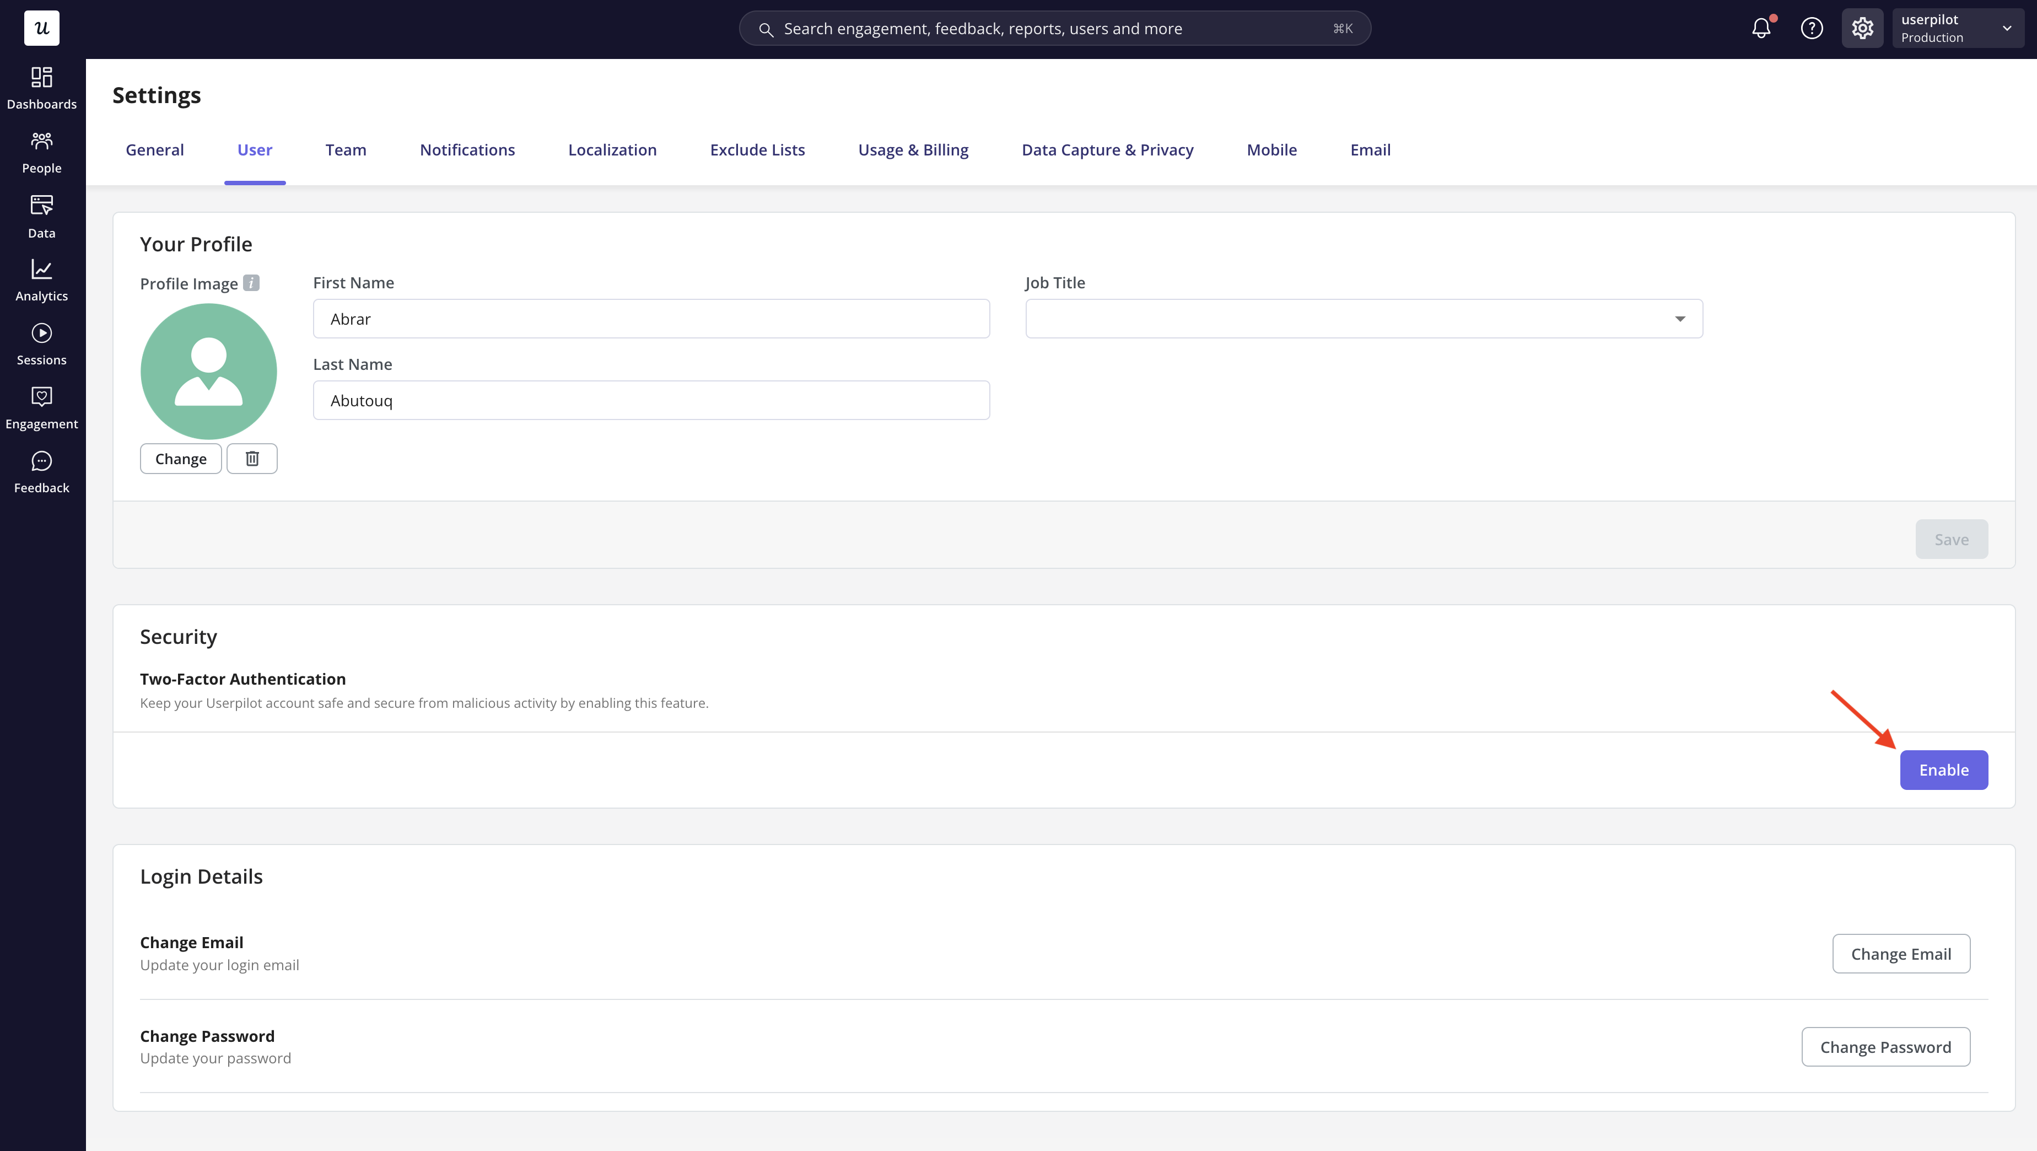Click the Profile Image info icon
2037x1151 pixels.
pyautogui.click(x=251, y=283)
